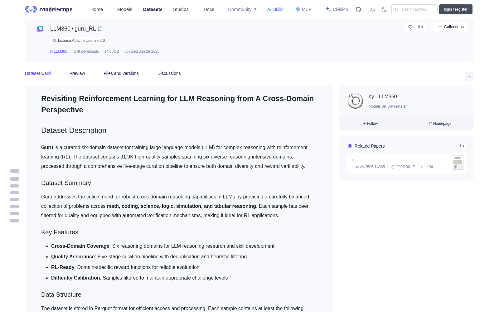The image size is (499, 312).
Task: Expand the Community dropdown
Action: point(242,9)
